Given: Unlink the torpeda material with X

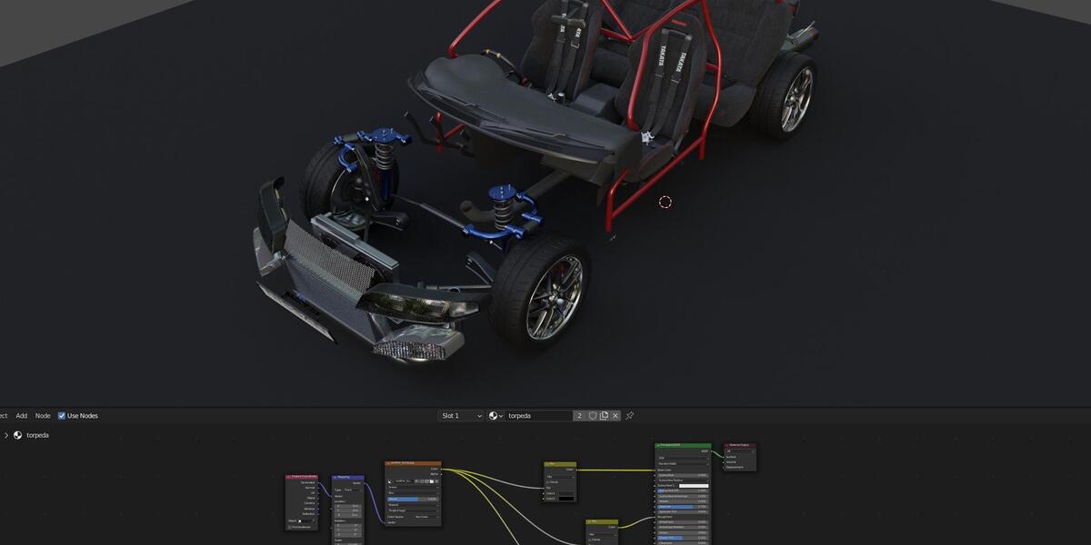Looking at the screenshot, I should [x=616, y=415].
